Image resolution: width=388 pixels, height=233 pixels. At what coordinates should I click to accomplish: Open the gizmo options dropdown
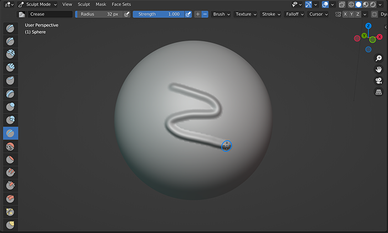click(x=315, y=4)
